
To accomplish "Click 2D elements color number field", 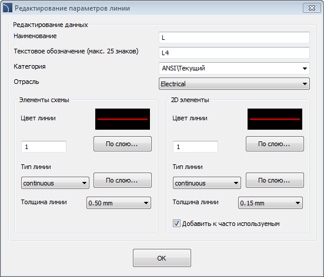I will tap(195, 147).
